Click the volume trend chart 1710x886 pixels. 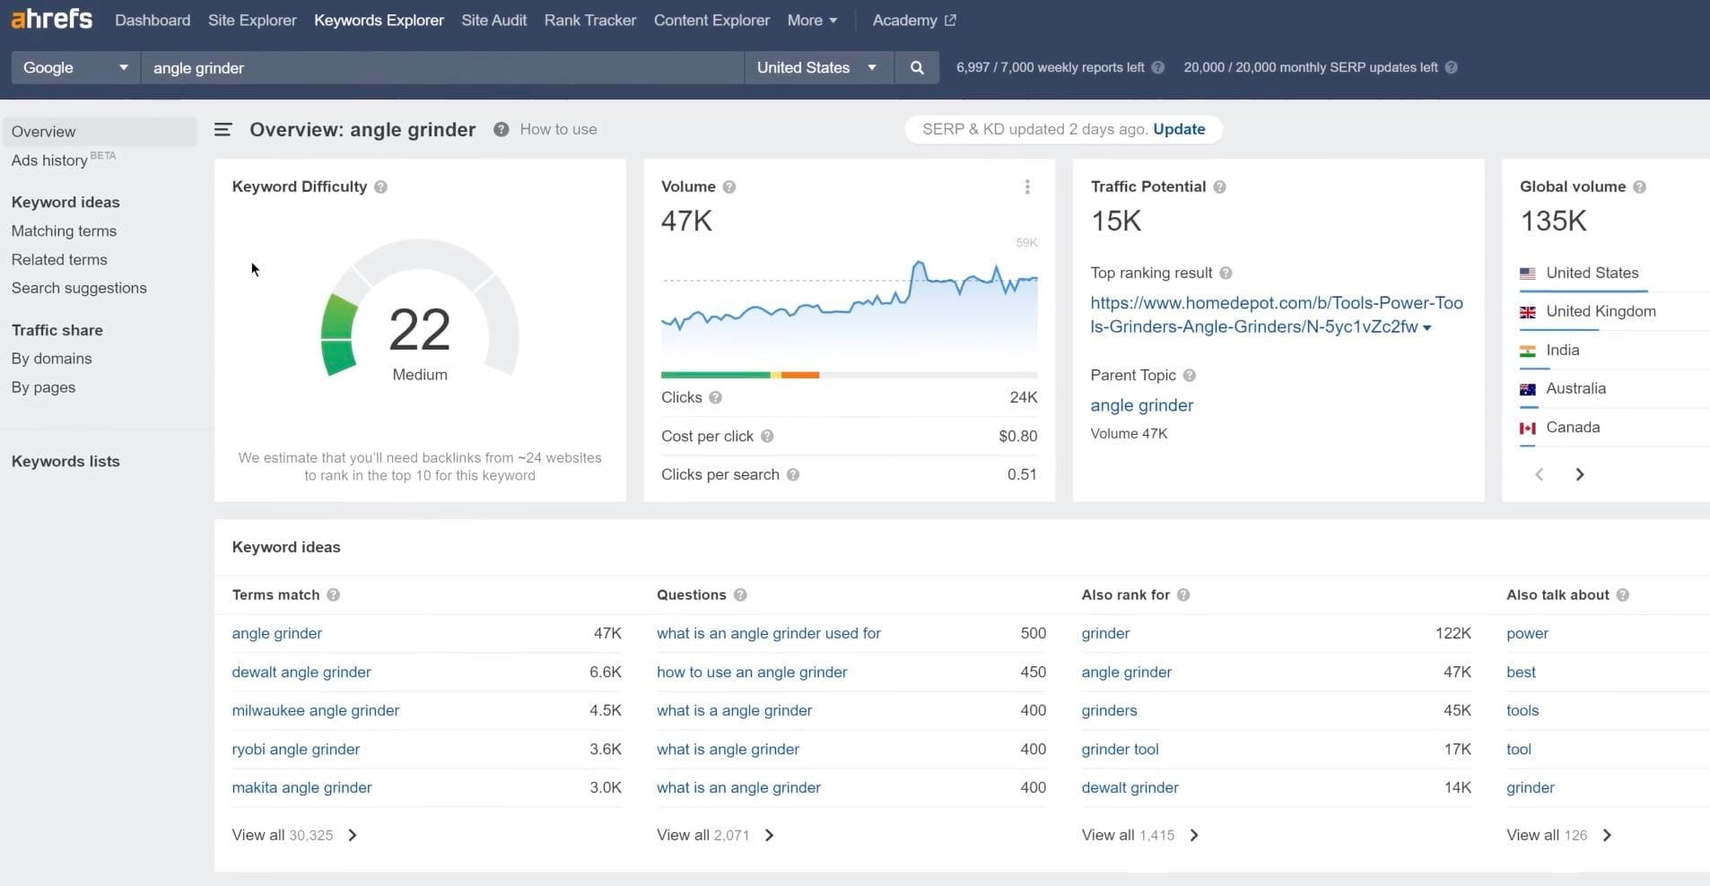pos(849,305)
